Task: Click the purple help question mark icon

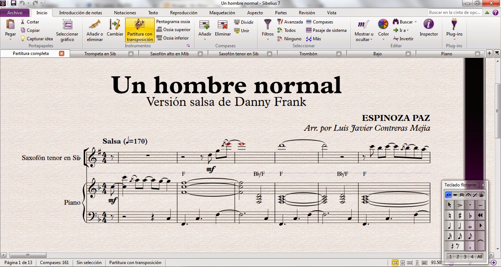Action: click(495, 12)
